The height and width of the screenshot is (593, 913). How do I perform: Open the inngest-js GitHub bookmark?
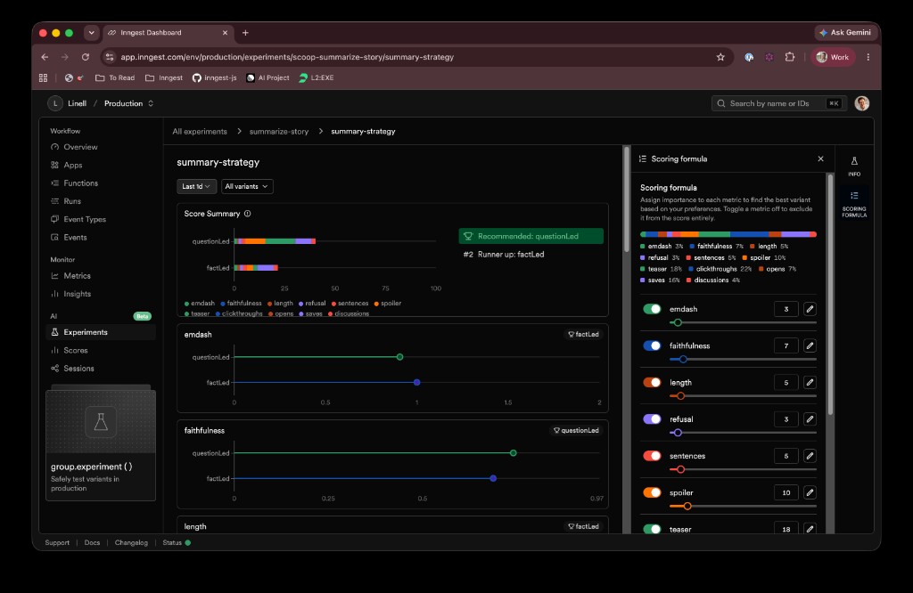tap(214, 77)
